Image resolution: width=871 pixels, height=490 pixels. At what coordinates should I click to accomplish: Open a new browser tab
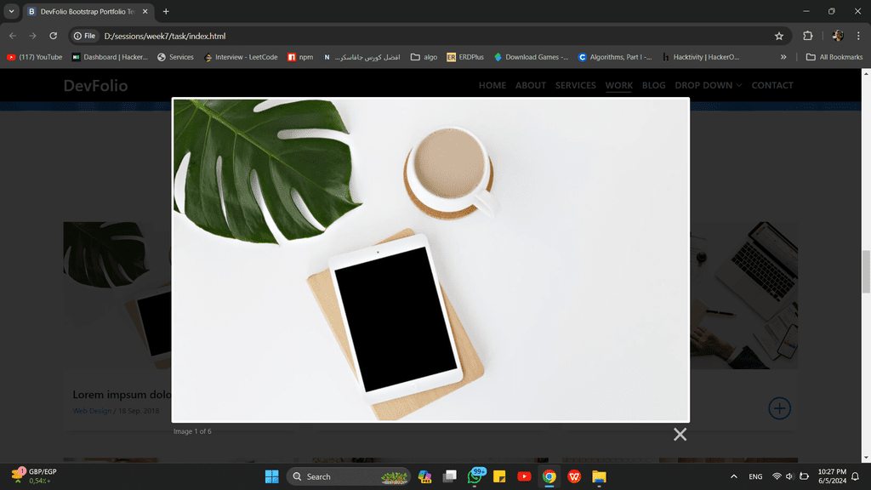(166, 11)
